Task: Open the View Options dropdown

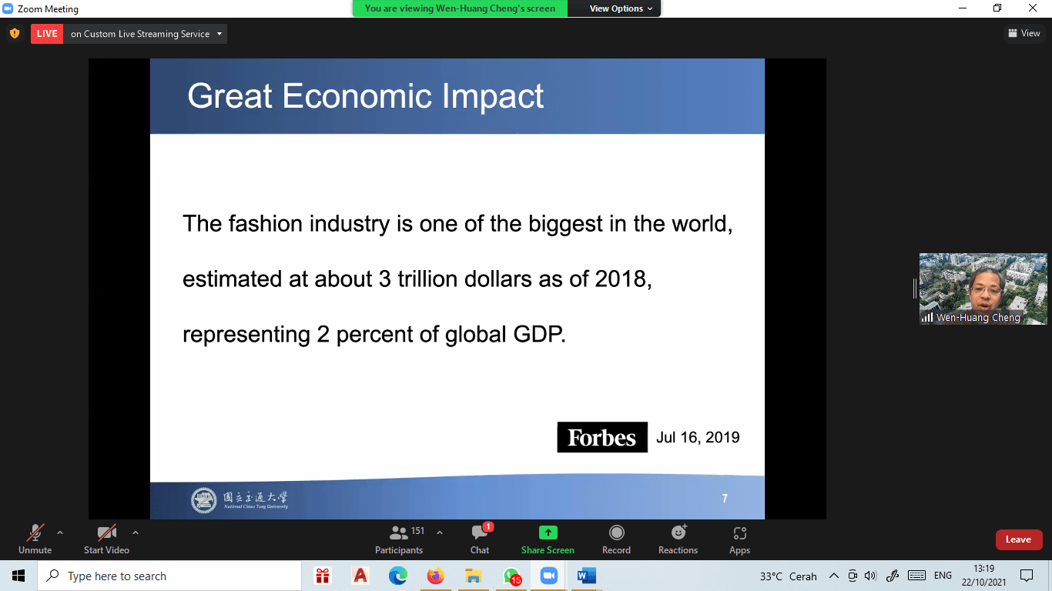Action: (621, 8)
